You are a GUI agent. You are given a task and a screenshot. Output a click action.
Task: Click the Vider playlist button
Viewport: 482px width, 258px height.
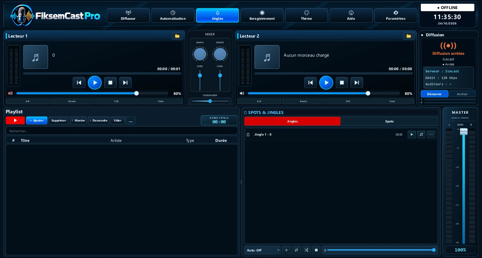[x=118, y=121]
